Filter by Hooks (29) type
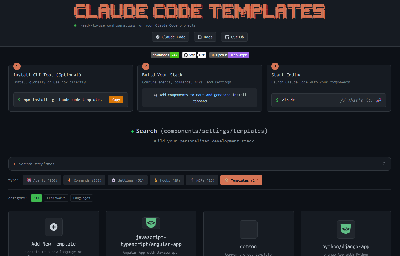This screenshot has height=256, width=400. click(x=167, y=180)
